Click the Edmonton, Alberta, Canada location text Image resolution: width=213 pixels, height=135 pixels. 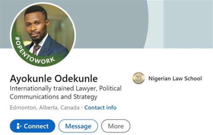coord(44,107)
